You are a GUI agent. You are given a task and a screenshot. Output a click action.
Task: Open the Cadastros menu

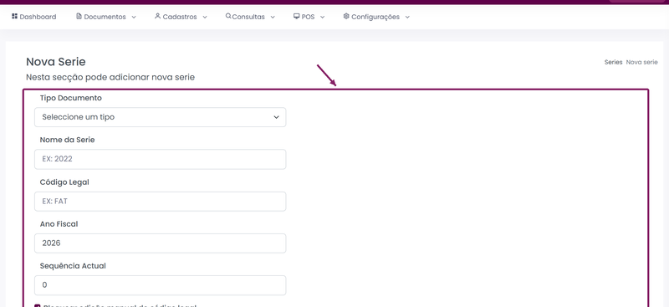[180, 17]
